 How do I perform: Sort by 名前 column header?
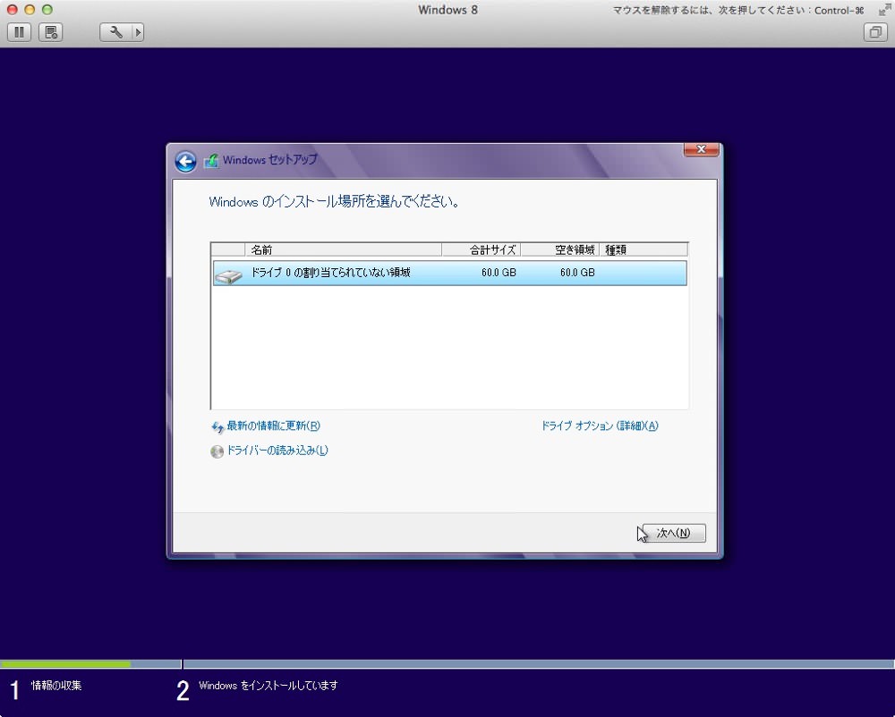343,249
